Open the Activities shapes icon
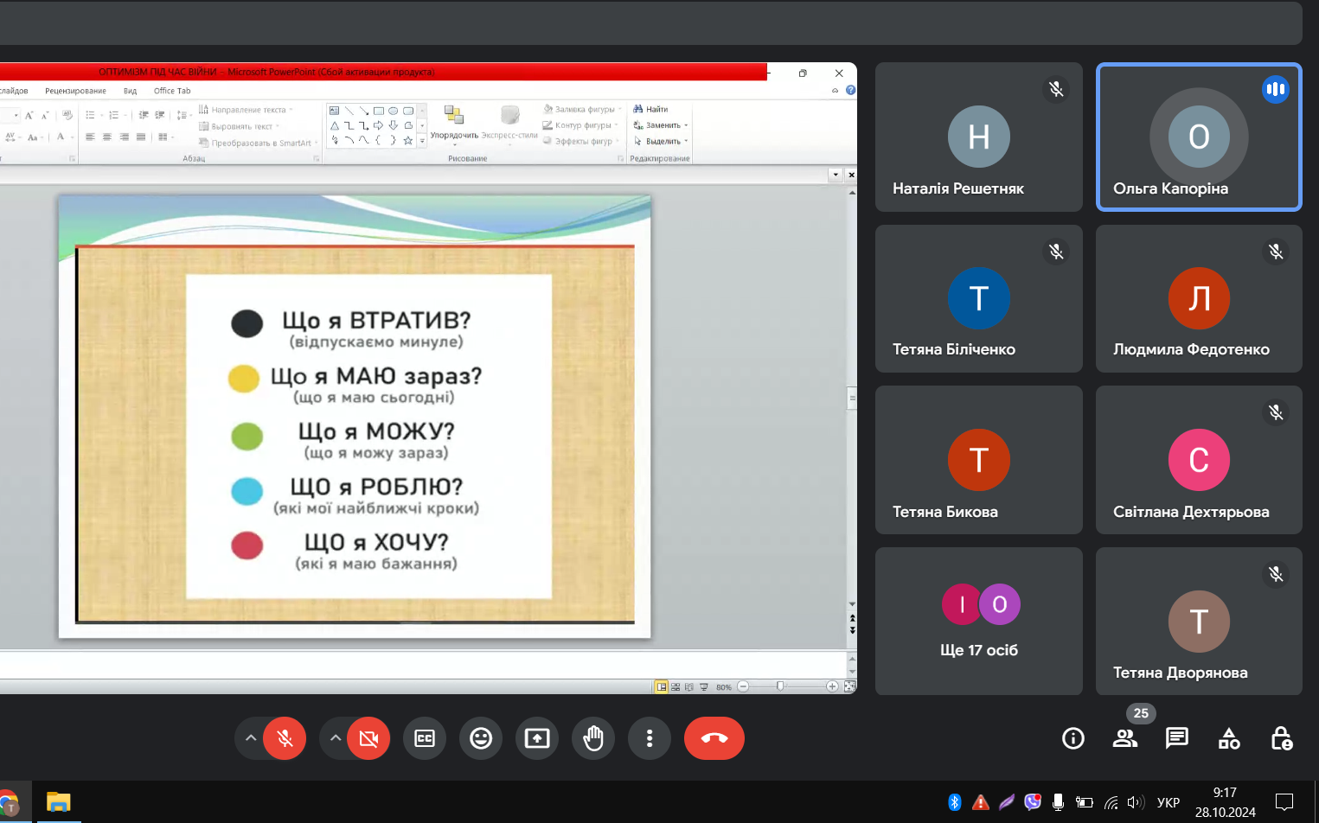This screenshot has height=823, width=1319. tap(1229, 738)
